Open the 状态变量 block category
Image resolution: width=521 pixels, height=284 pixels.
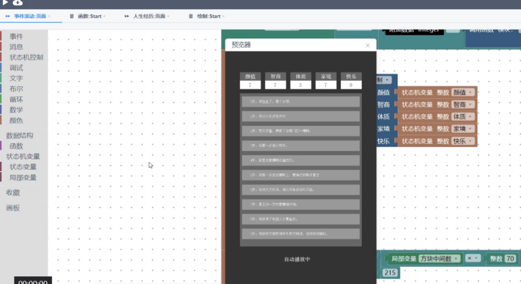click(x=23, y=167)
